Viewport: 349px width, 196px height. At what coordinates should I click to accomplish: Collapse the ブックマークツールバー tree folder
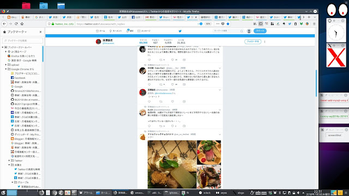coord(3,47)
